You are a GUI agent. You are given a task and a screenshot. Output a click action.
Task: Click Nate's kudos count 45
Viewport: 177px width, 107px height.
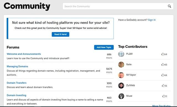(166, 65)
